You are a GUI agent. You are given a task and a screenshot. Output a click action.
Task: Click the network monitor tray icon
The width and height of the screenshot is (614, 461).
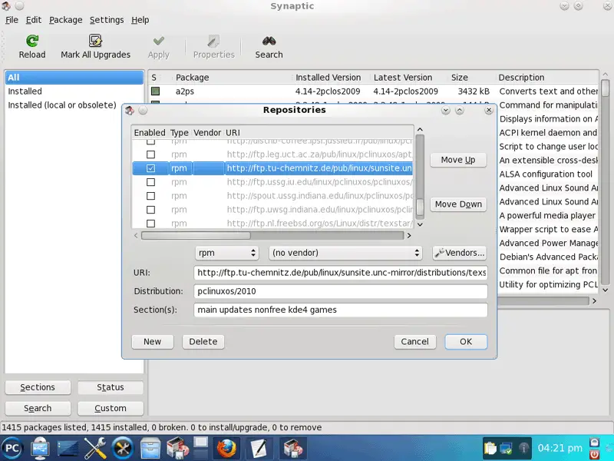coord(507,448)
